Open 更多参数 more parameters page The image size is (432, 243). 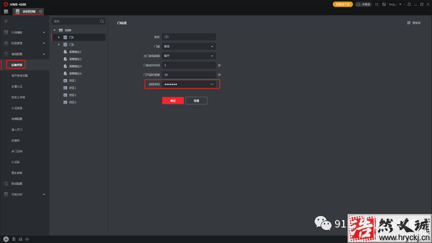[17, 173]
